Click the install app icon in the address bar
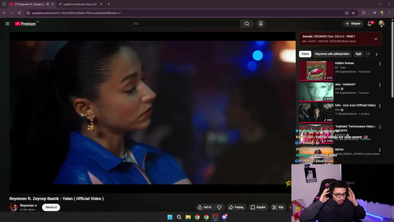 347,13
